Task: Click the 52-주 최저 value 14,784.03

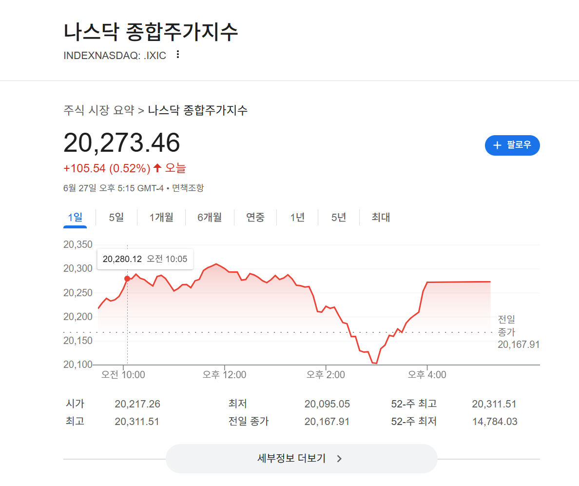Action: click(495, 422)
